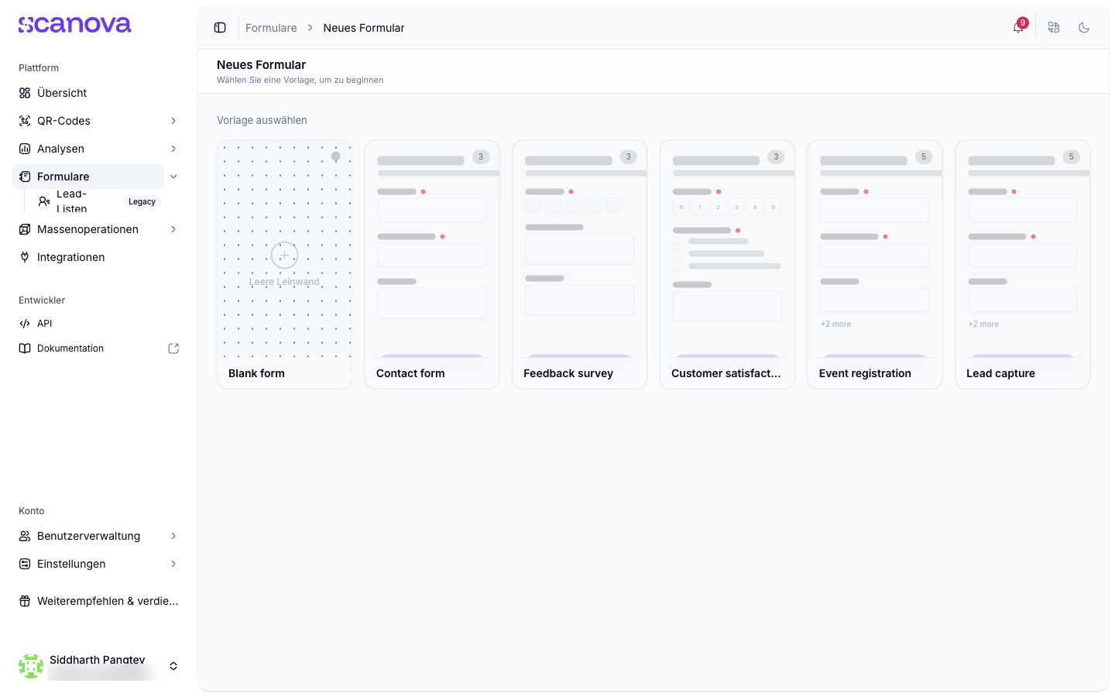
Task: Open Weiterempfehlen & verdienen link
Action: pos(99,601)
